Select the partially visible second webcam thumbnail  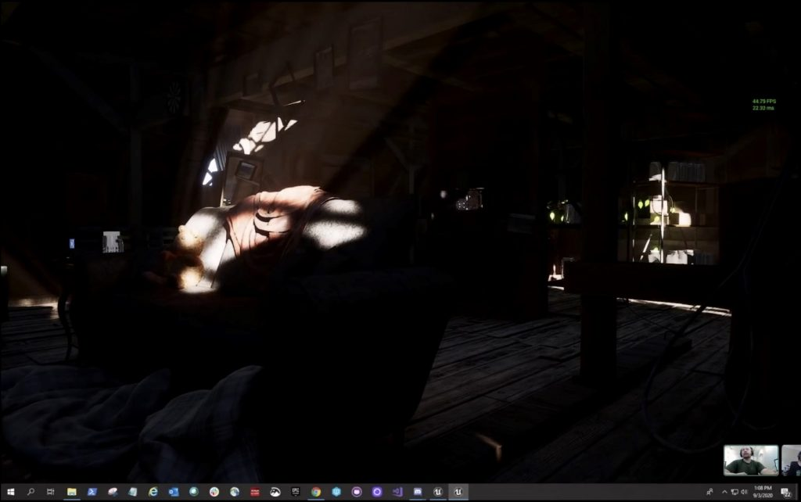(x=792, y=460)
